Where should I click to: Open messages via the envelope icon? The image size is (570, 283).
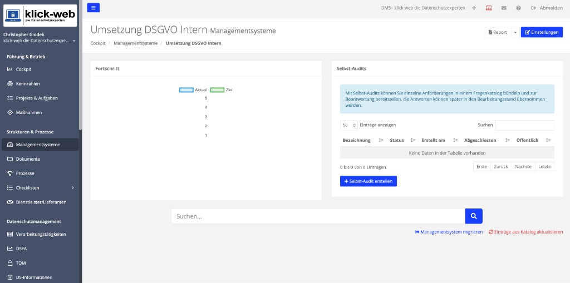point(504,8)
